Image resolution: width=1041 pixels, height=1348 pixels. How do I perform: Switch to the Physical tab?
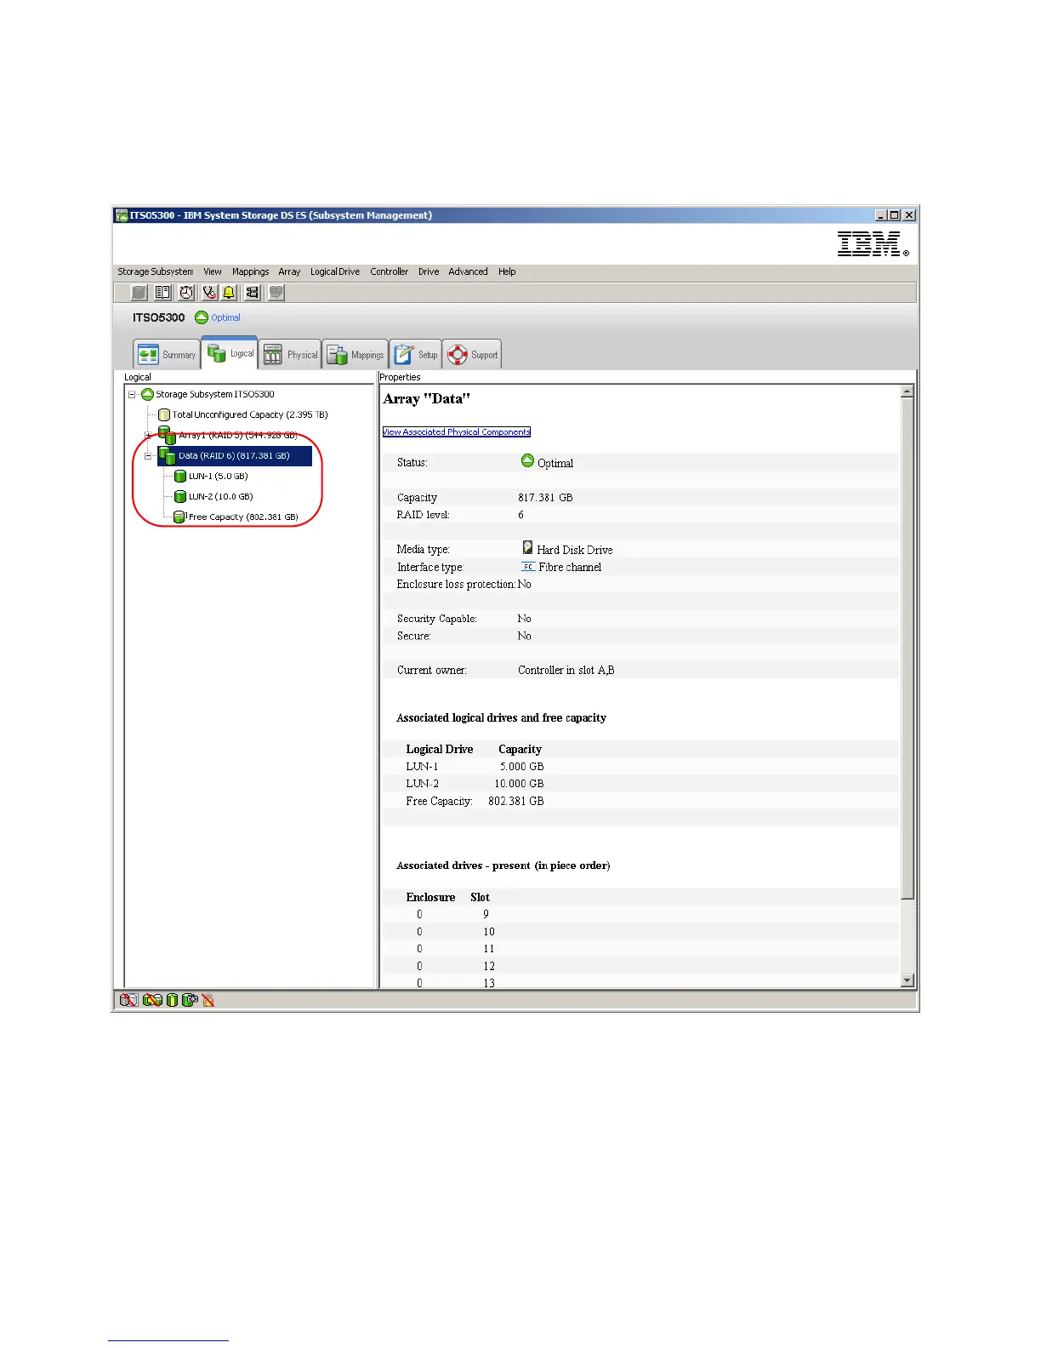pyautogui.click(x=290, y=355)
